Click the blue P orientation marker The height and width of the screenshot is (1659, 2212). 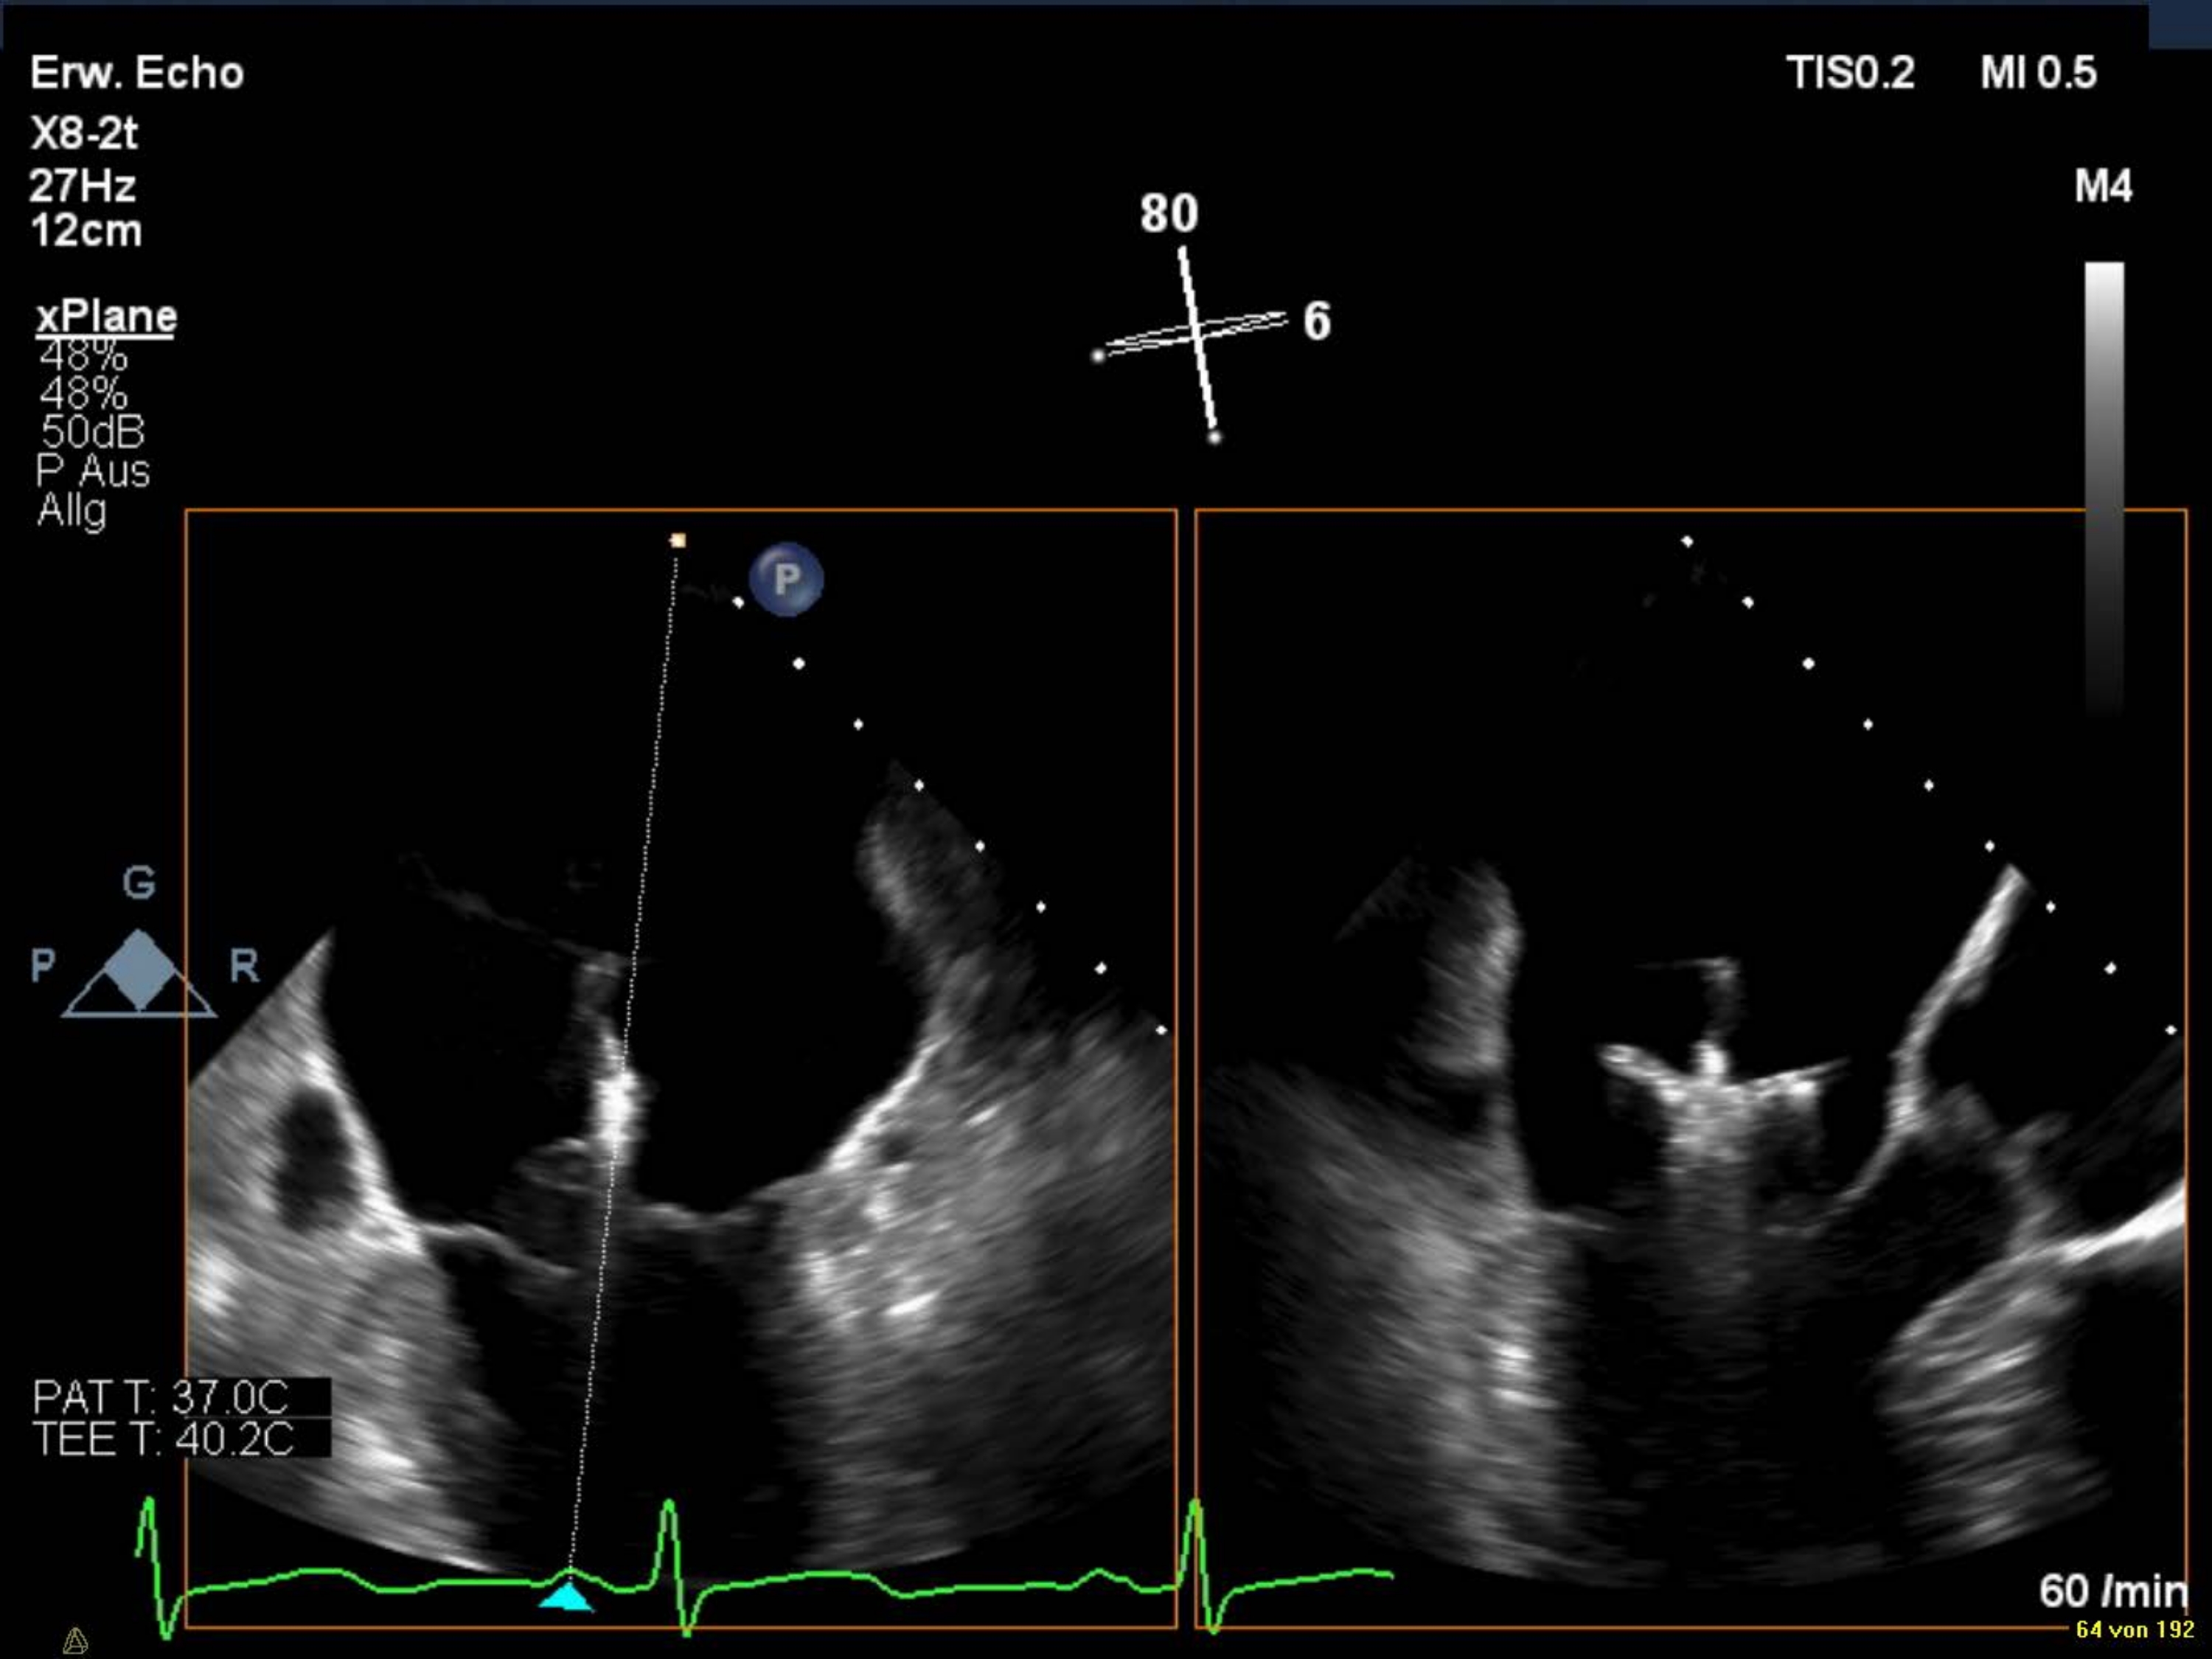pyautogui.click(x=786, y=579)
